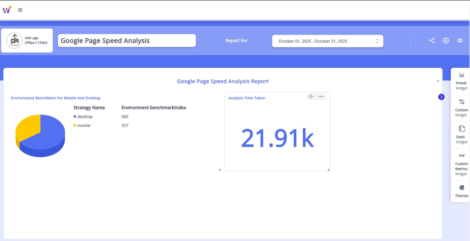Open the Themes panel
Image resolution: width=470 pixels, height=241 pixels.
pos(461,191)
